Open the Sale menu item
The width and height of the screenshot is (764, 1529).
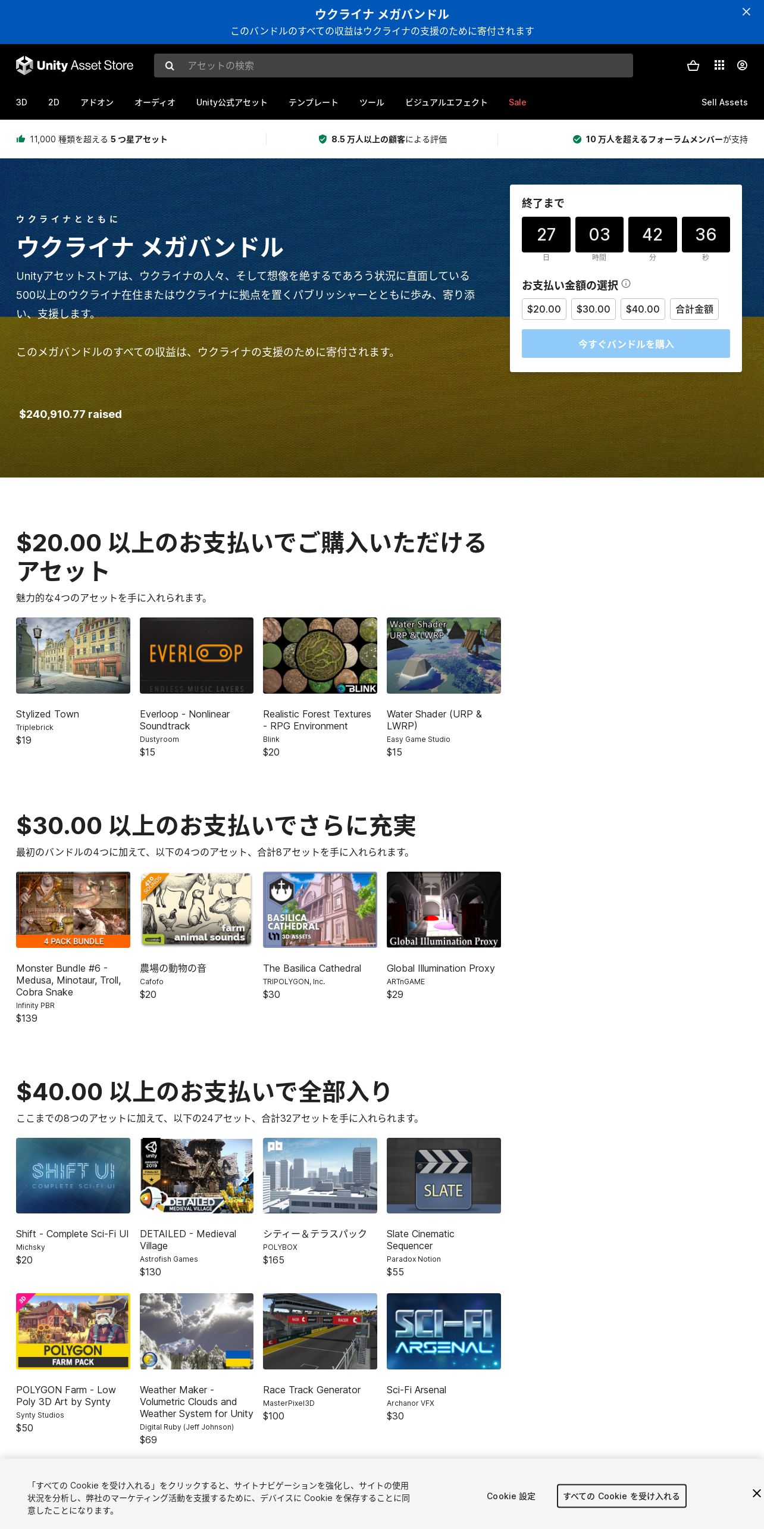(517, 102)
